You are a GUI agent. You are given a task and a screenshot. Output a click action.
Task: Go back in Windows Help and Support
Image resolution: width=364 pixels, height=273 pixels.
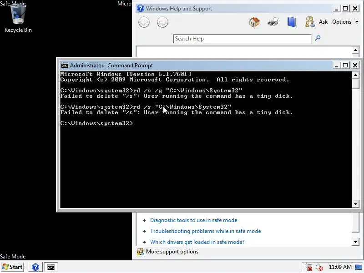pos(144,22)
